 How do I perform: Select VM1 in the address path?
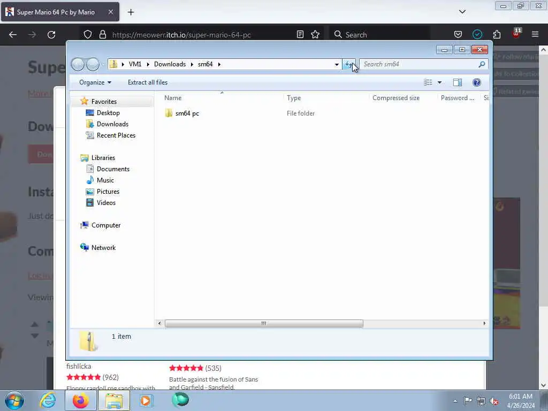(135, 64)
